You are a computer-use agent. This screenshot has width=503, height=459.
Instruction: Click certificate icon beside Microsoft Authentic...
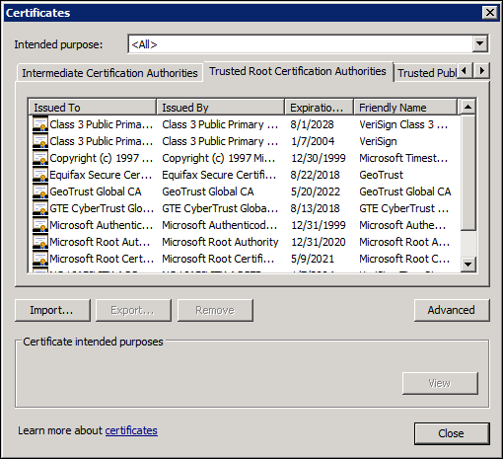(x=40, y=225)
